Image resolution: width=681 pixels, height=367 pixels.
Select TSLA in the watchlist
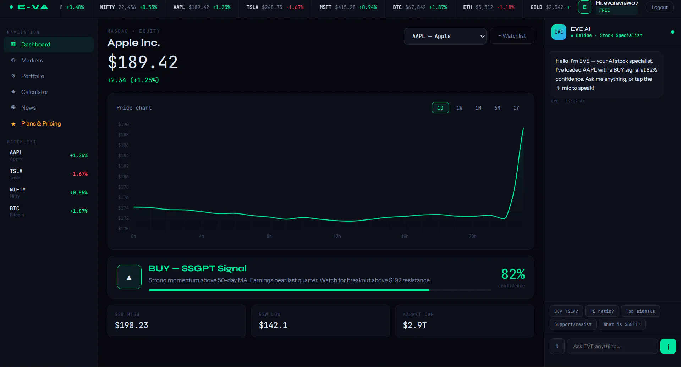tap(49, 174)
